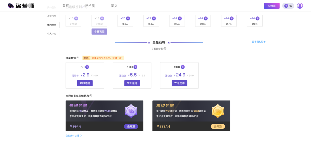Screen dimensions: 311x150
Task: Click help icon next to 了解盗梦星
Action: click(165, 49)
